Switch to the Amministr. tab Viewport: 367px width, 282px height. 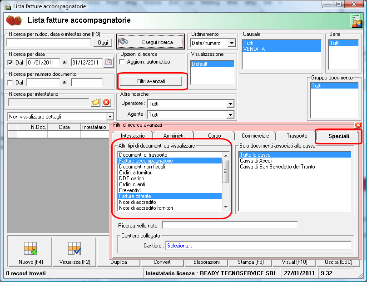point(174,136)
